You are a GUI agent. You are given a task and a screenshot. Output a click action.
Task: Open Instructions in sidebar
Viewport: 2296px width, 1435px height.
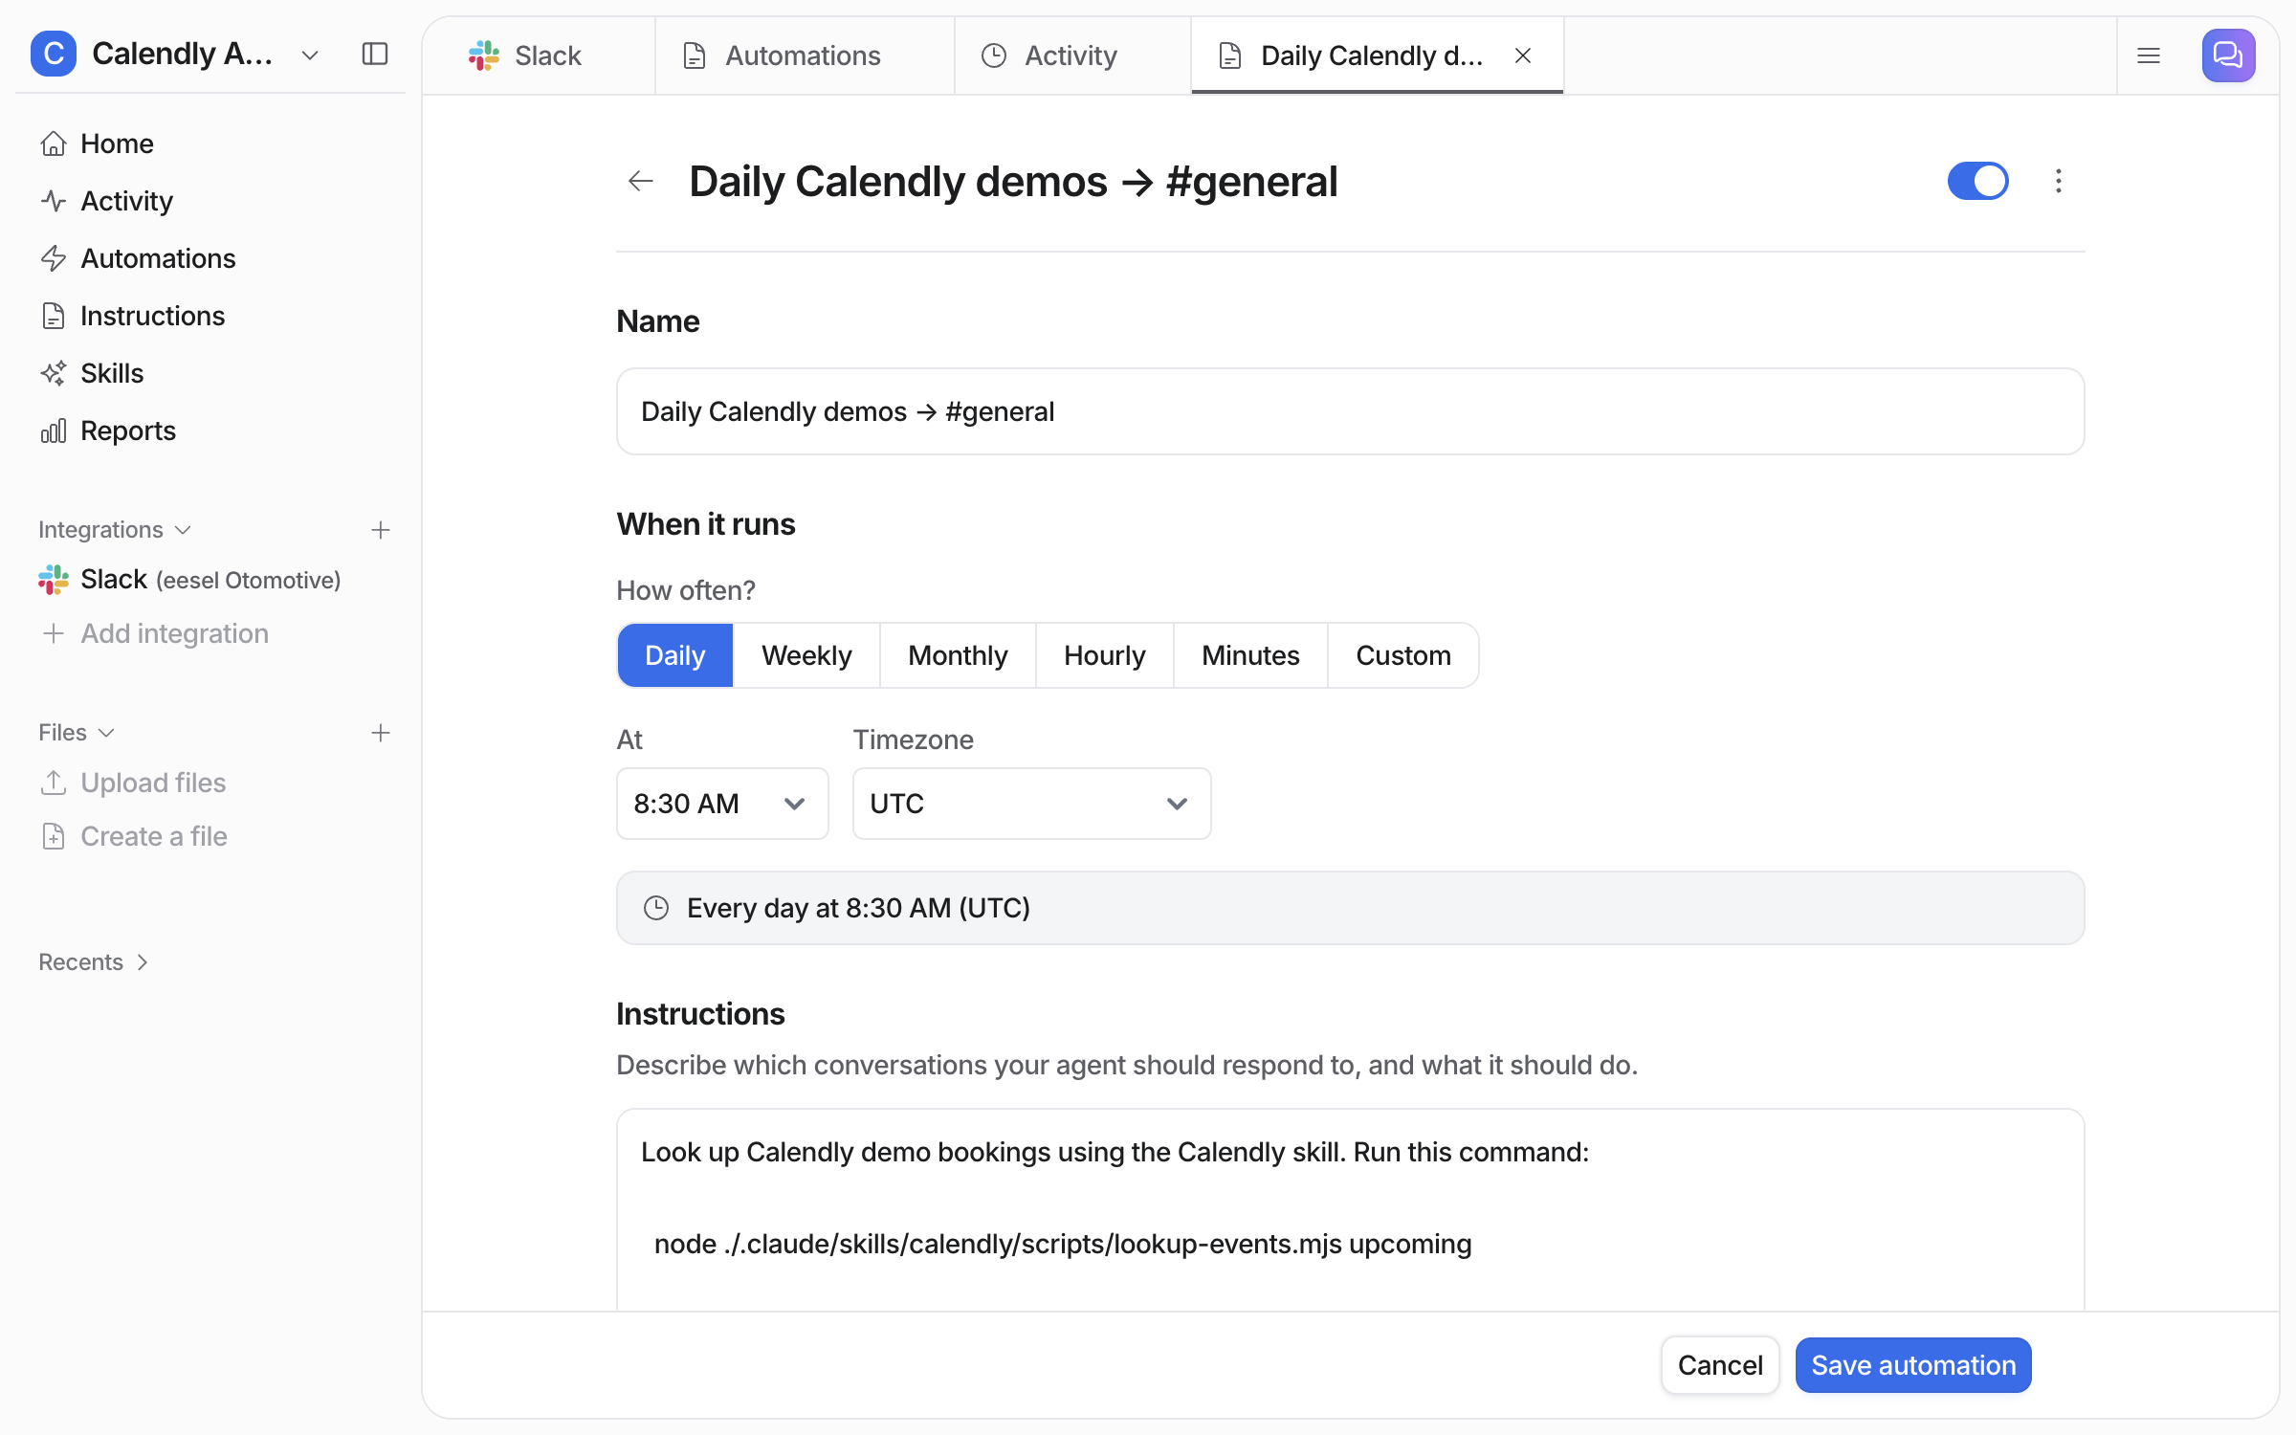132,316
